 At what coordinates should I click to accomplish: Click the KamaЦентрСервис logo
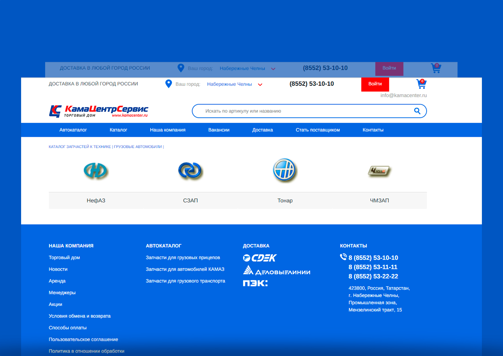coord(98,111)
